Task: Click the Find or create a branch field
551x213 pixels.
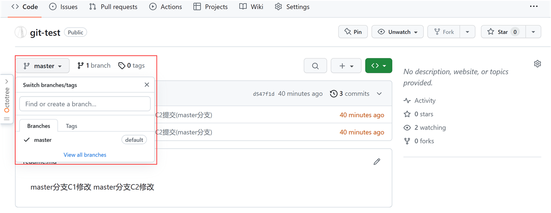Action: pyautogui.click(x=85, y=104)
